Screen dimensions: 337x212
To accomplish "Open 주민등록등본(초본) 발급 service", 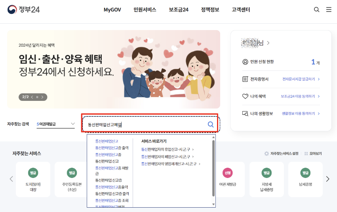I will [70, 180].
